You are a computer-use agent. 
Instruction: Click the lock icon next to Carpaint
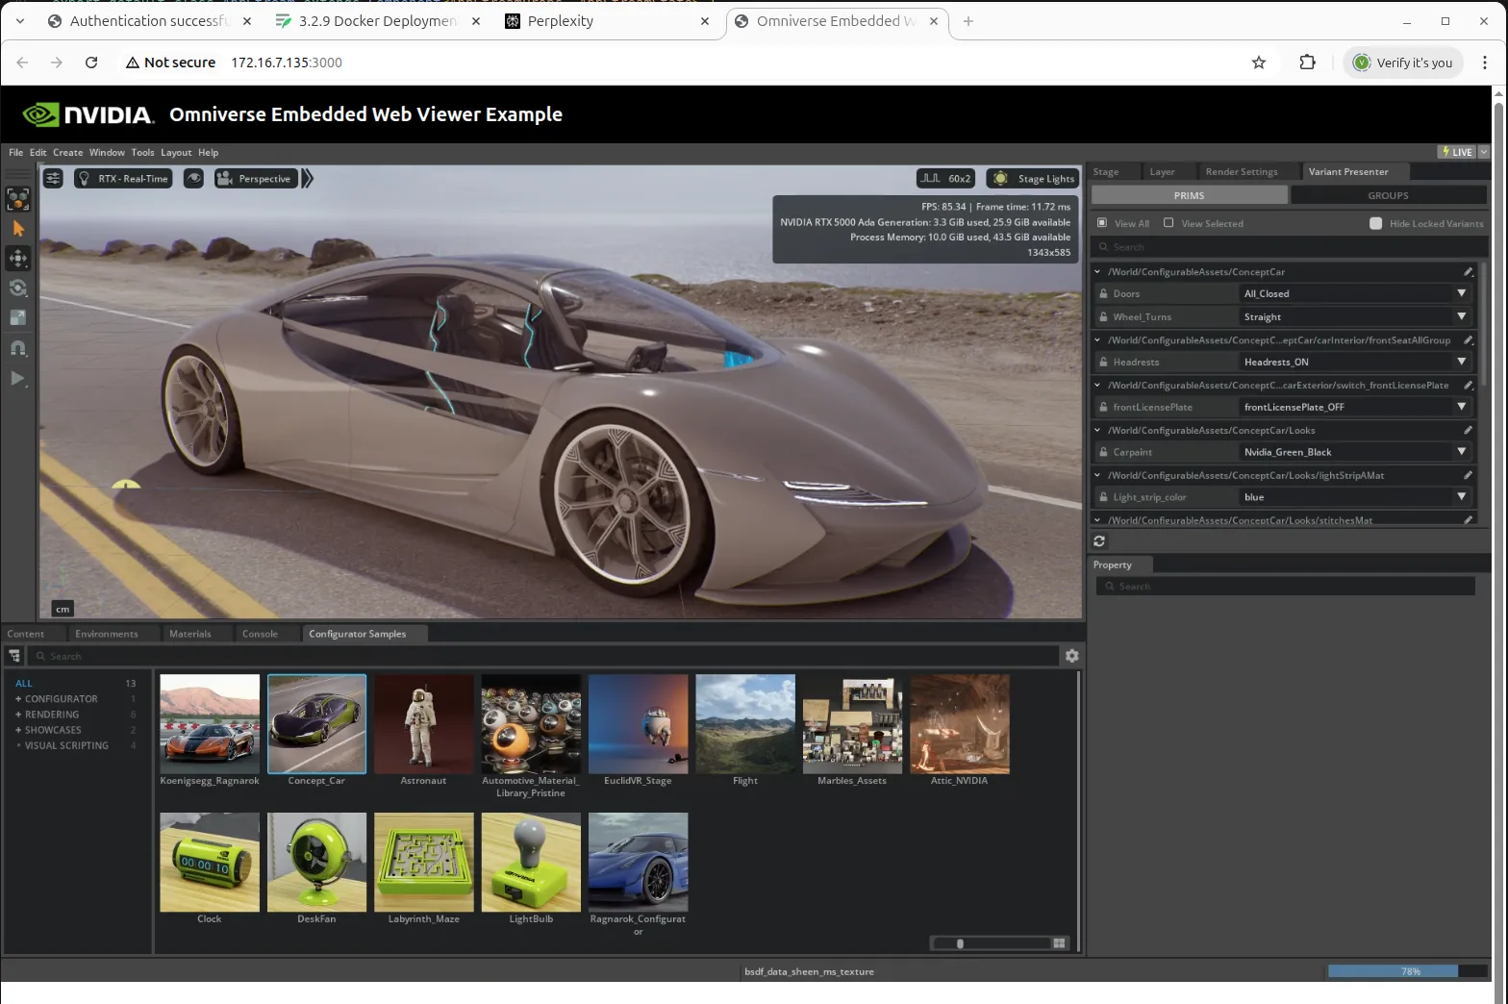pyautogui.click(x=1103, y=452)
